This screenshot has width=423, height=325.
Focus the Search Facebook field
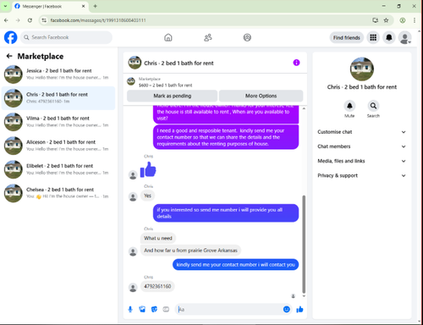tap(66, 37)
